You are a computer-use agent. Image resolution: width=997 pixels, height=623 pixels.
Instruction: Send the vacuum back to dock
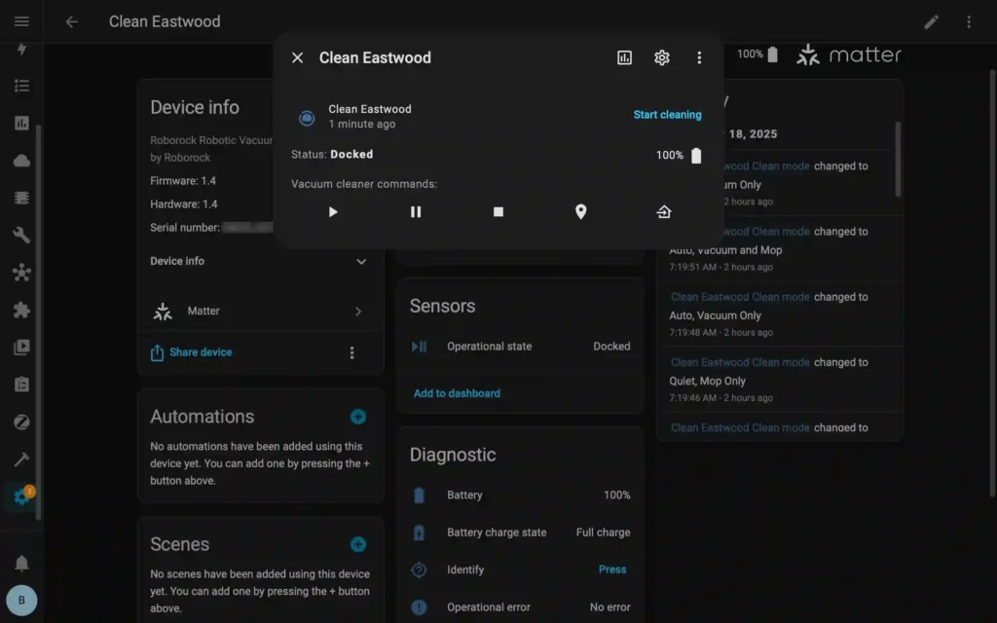[663, 211]
